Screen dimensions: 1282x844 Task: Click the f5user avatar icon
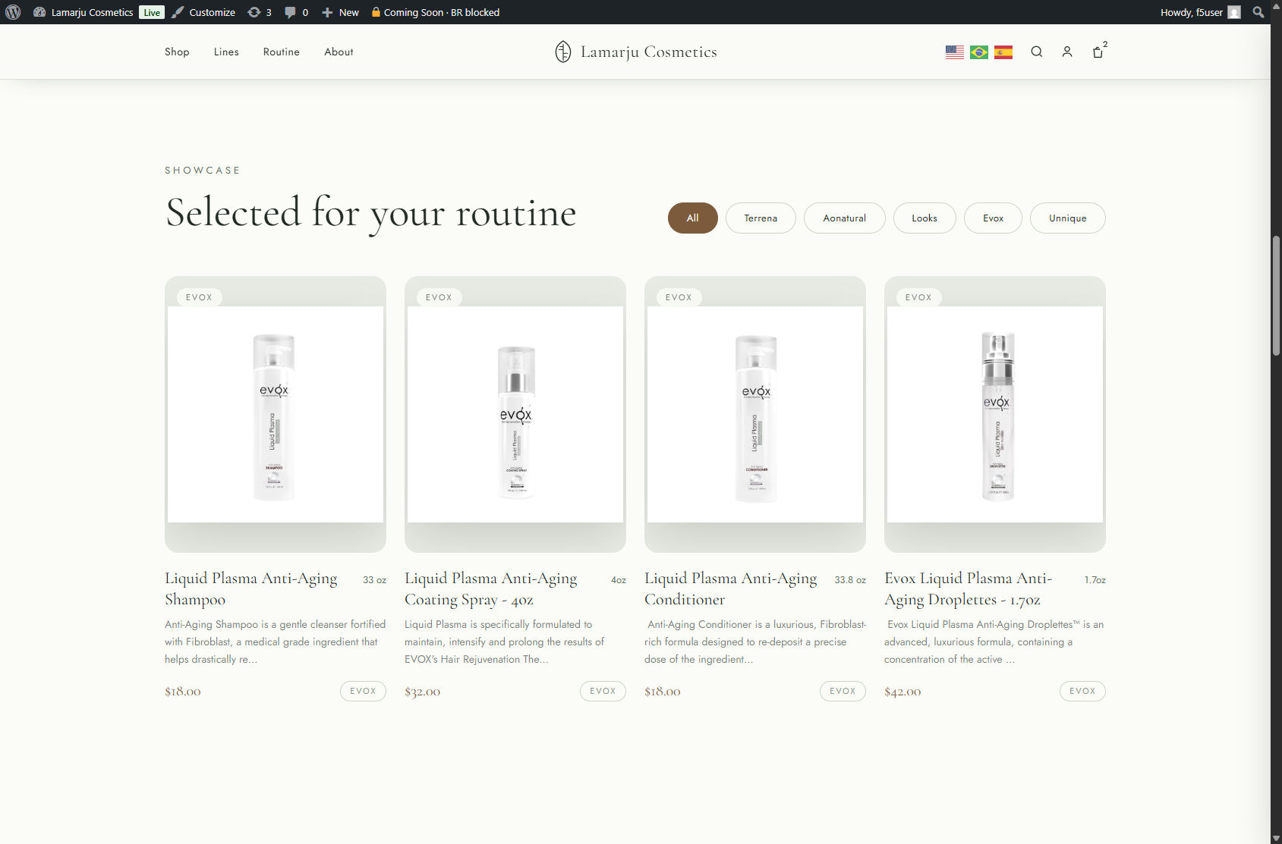click(1234, 12)
